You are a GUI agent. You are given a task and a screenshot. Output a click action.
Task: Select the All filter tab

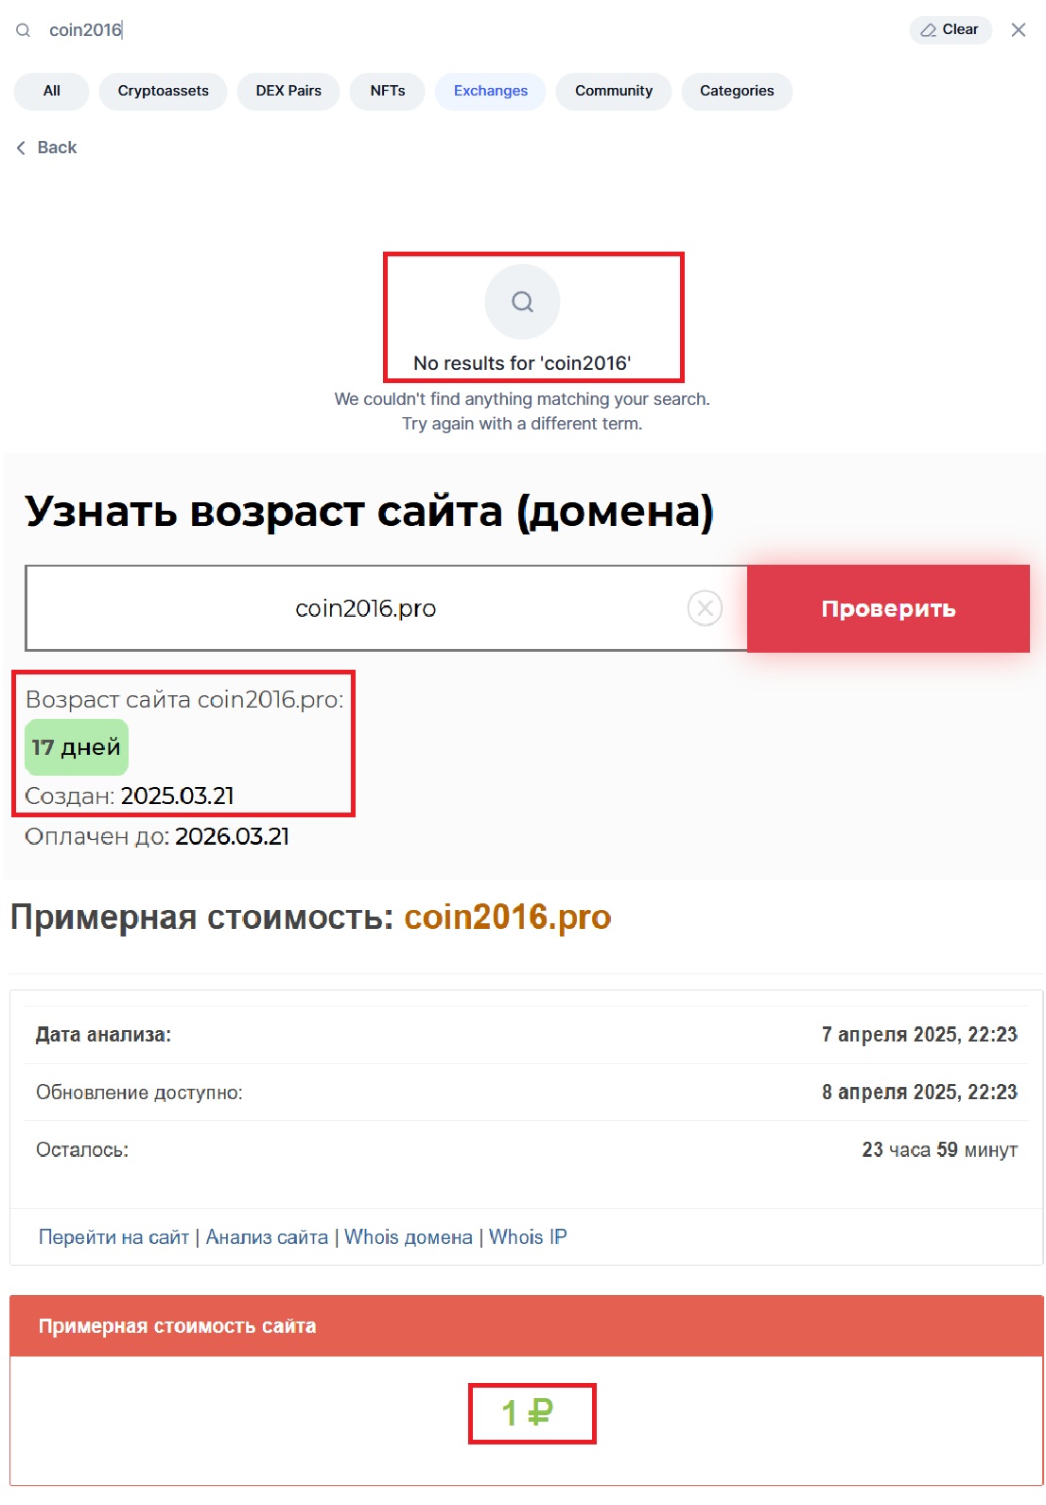coord(52,91)
